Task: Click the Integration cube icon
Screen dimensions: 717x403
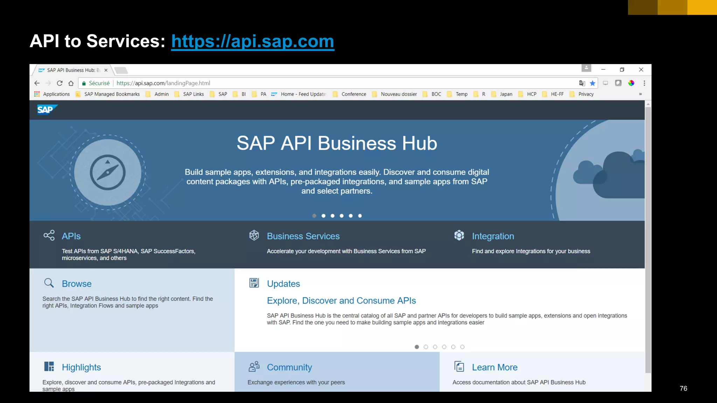Action: tap(459, 235)
